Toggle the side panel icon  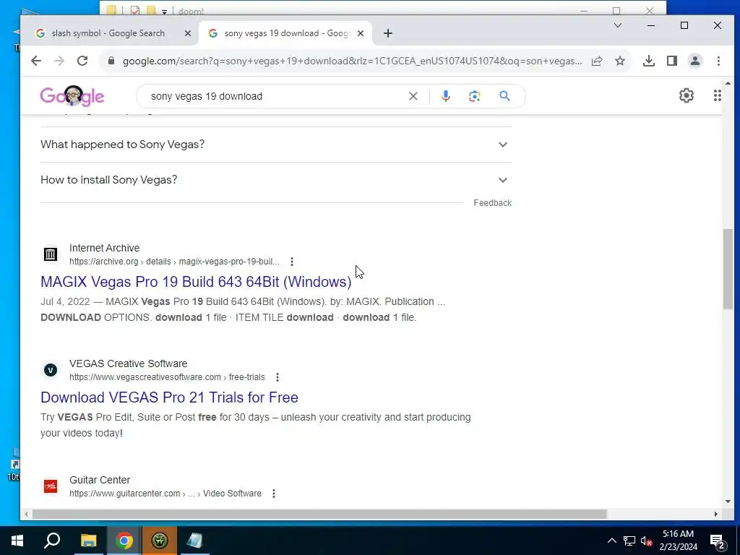coord(672,61)
